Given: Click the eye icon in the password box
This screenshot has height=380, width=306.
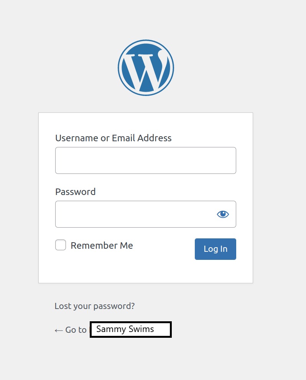Looking at the screenshot, I should [223, 214].
